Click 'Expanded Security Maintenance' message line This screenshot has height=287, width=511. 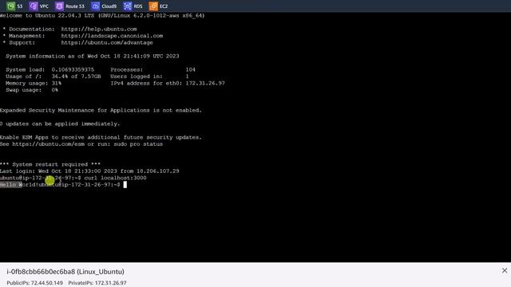pos(101,110)
